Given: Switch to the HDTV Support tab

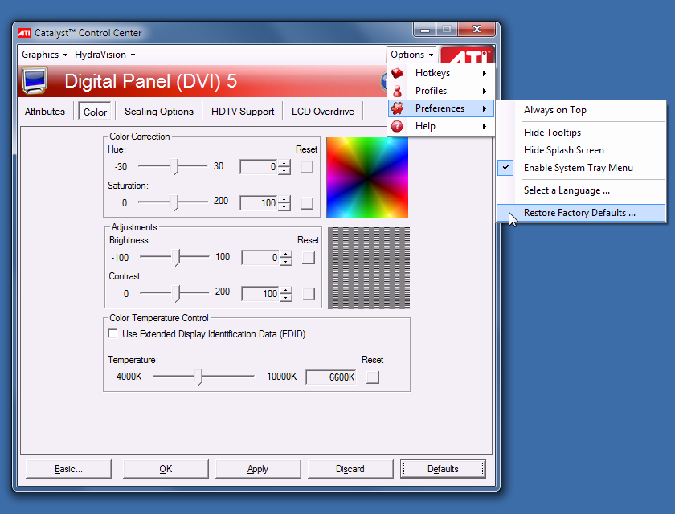Looking at the screenshot, I should click(x=243, y=112).
